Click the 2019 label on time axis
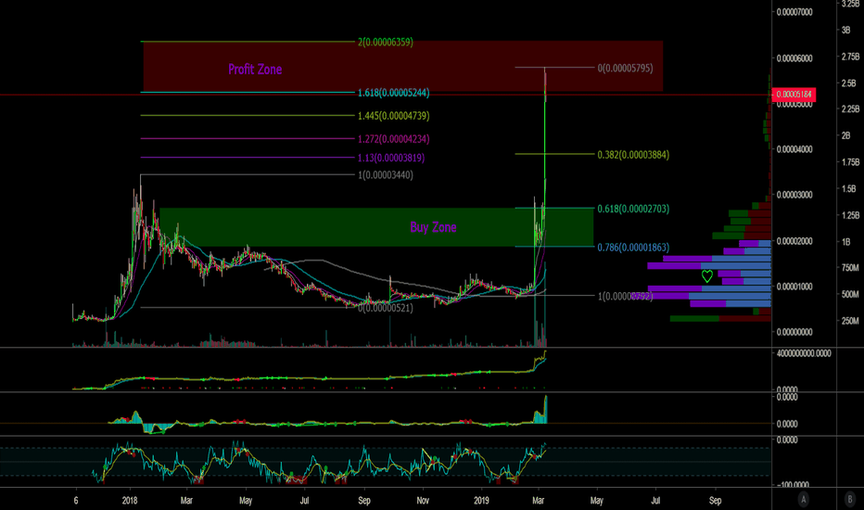Viewport: 864px width, 510px height. [x=481, y=501]
